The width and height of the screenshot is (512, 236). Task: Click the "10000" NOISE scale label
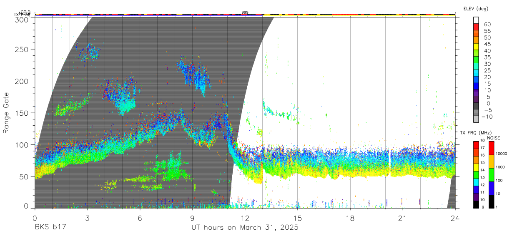pos(502,154)
